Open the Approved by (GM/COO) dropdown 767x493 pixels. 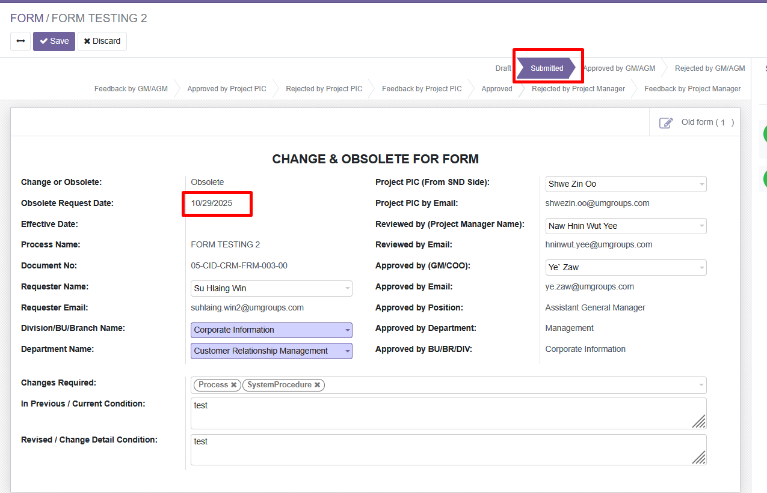click(626, 268)
